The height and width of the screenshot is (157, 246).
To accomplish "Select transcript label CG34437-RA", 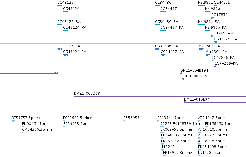I will [x=172, y=28].
